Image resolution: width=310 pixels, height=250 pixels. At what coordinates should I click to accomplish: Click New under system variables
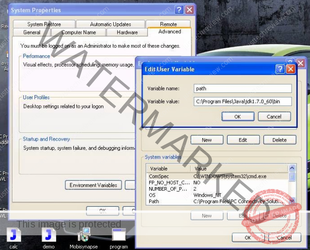[x=207, y=216]
